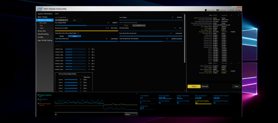Toggle CPU Utilization graph checkbox
278x123 pixels.
coord(38,99)
